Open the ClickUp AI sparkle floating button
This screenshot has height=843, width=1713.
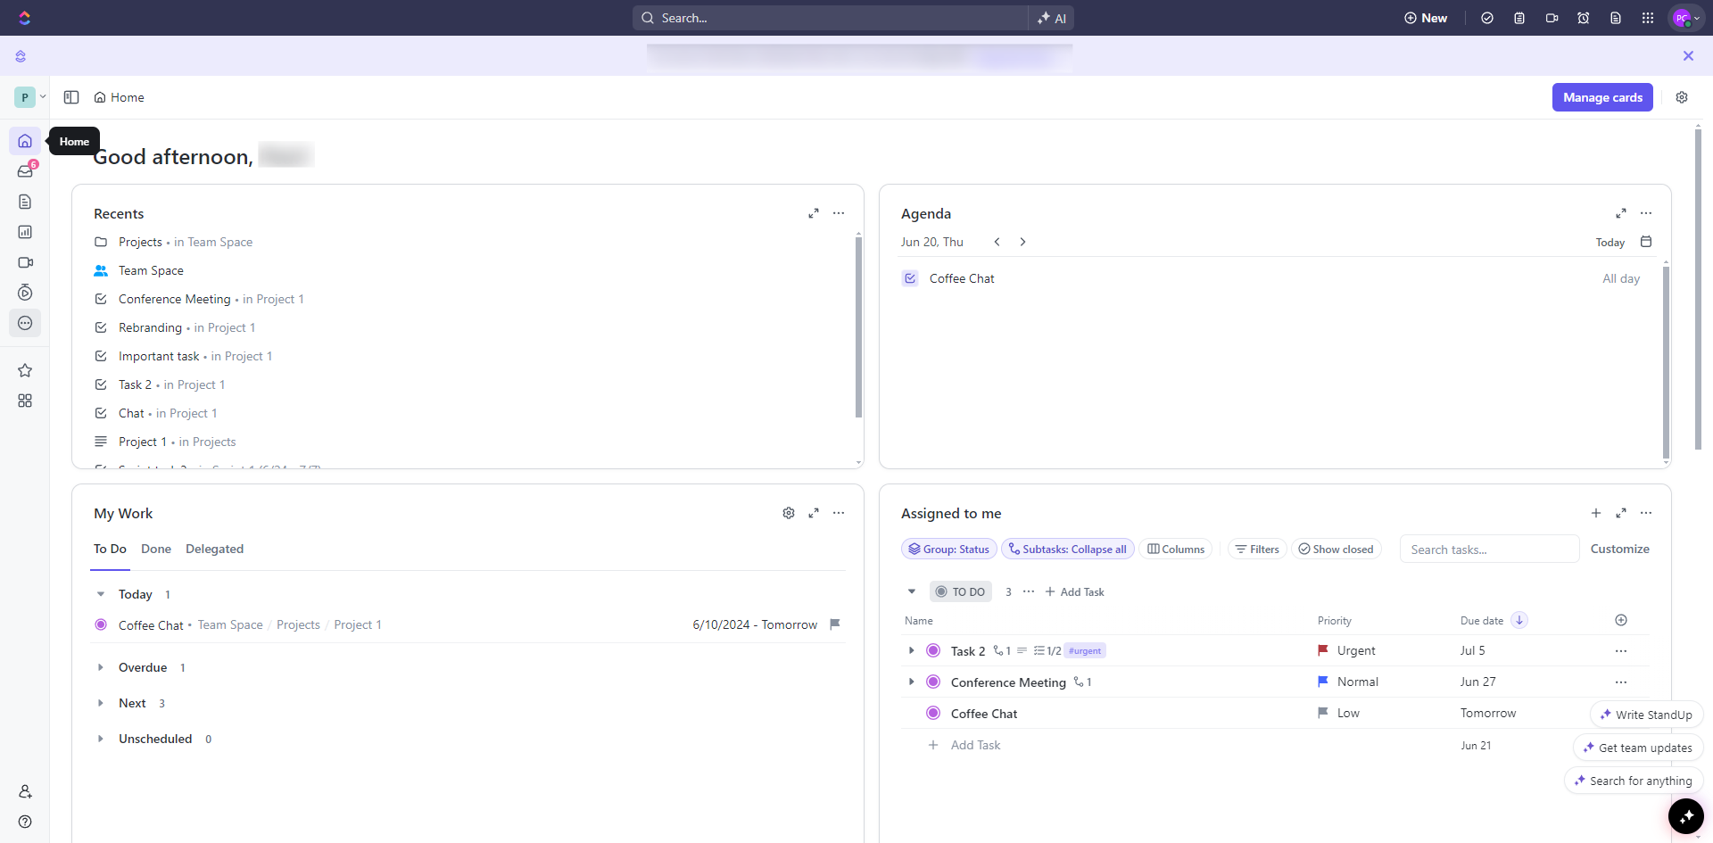[1686, 816]
